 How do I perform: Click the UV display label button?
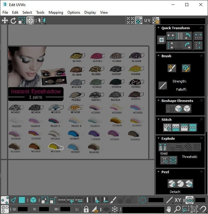[147, 21]
